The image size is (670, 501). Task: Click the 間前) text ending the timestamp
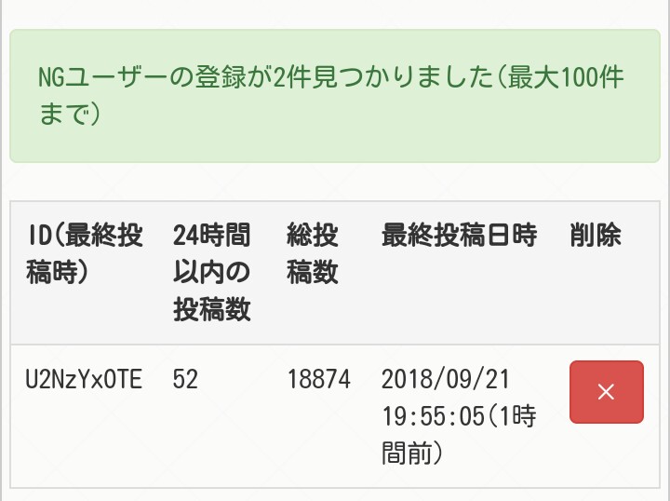tap(410, 454)
